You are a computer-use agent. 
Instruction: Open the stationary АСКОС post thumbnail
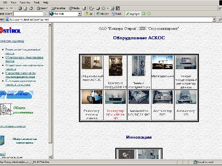pyautogui.click(x=92, y=62)
